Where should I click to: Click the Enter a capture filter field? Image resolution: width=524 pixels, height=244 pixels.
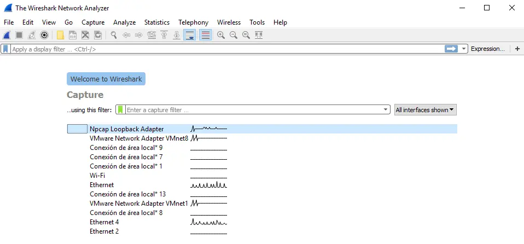tap(254, 109)
